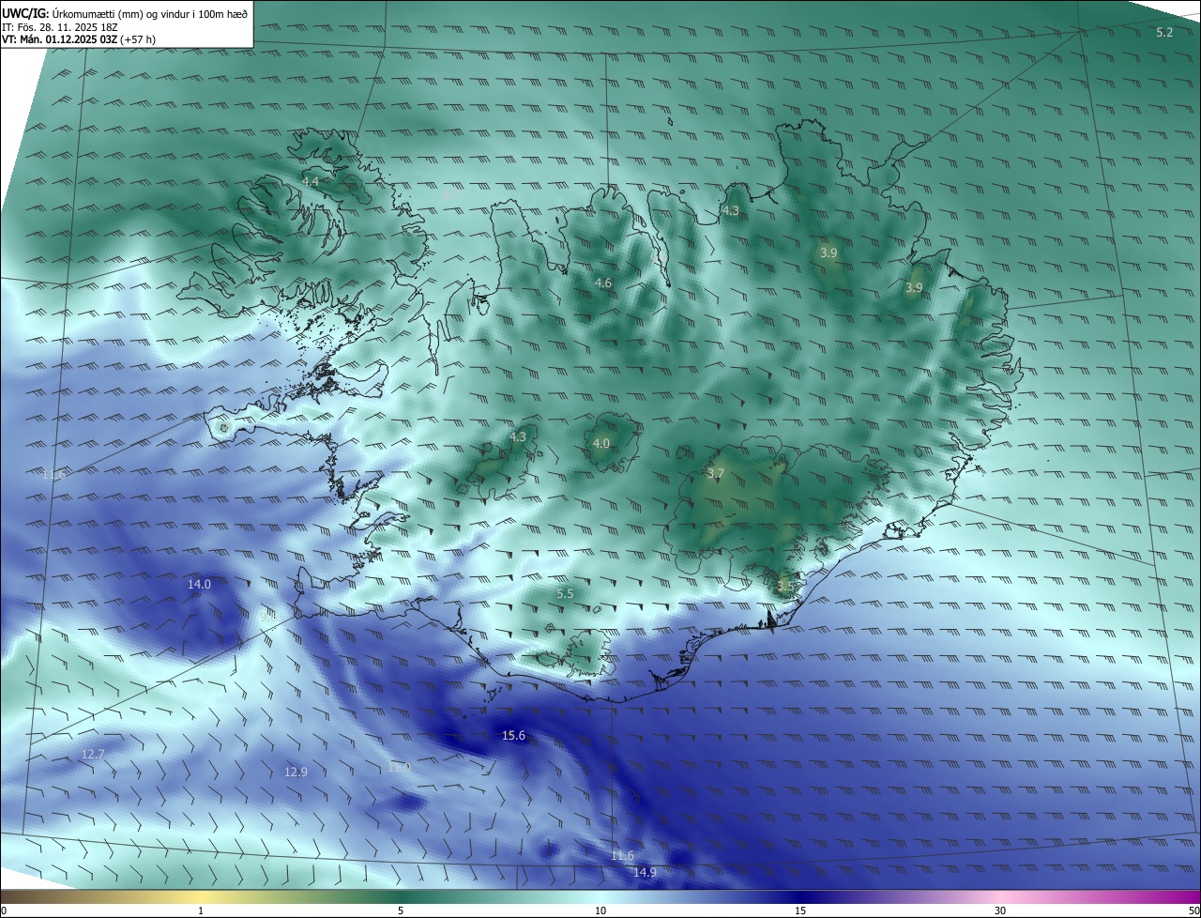Click the 0 tick on the color scale
This screenshot has width=1201, height=918.
point(4,910)
